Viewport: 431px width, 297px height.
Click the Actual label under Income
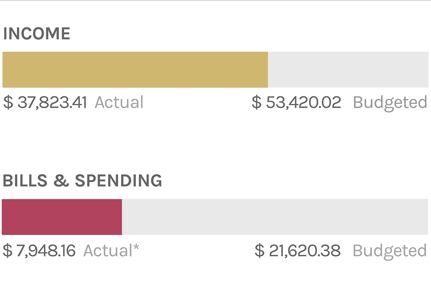click(119, 102)
